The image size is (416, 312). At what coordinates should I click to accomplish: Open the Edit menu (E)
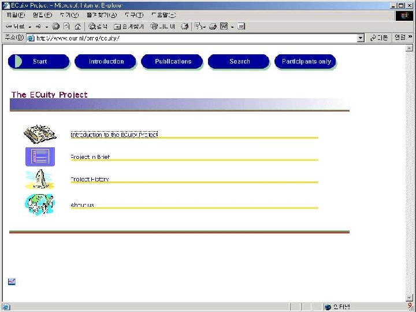(42, 15)
